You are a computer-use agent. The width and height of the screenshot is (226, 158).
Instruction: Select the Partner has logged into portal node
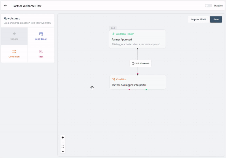click(138, 82)
